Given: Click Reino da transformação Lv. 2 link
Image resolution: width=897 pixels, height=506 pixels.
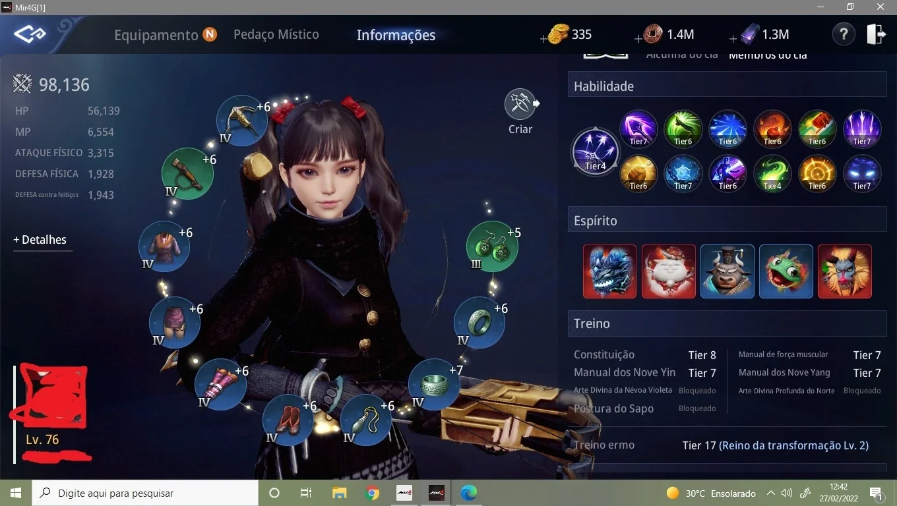Looking at the screenshot, I should 793,445.
